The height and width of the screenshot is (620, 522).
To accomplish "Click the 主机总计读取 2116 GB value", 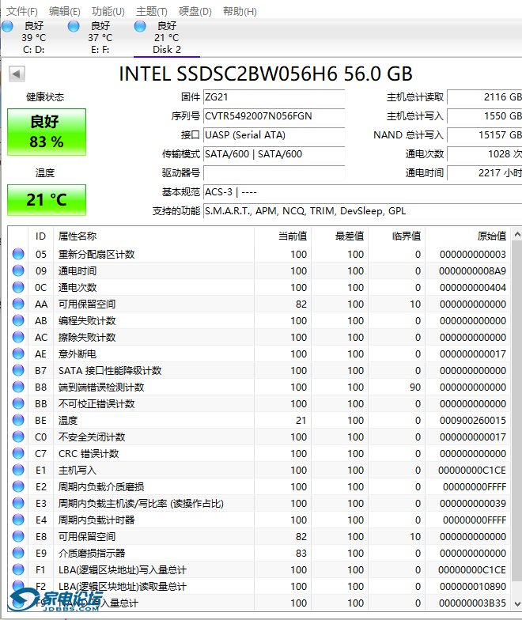I will click(484, 97).
